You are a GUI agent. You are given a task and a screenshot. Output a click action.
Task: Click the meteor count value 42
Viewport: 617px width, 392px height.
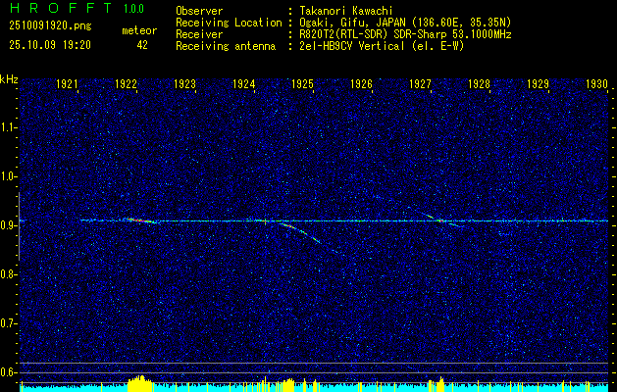tap(142, 45)
